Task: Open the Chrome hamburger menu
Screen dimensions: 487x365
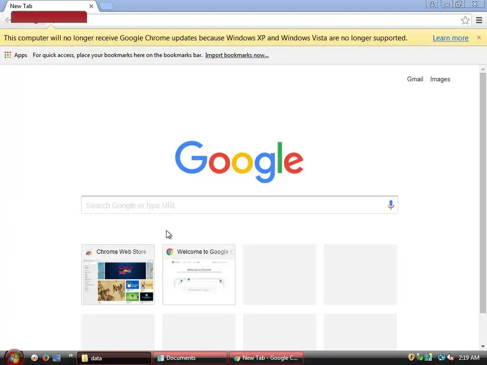Action: [479, 20]
